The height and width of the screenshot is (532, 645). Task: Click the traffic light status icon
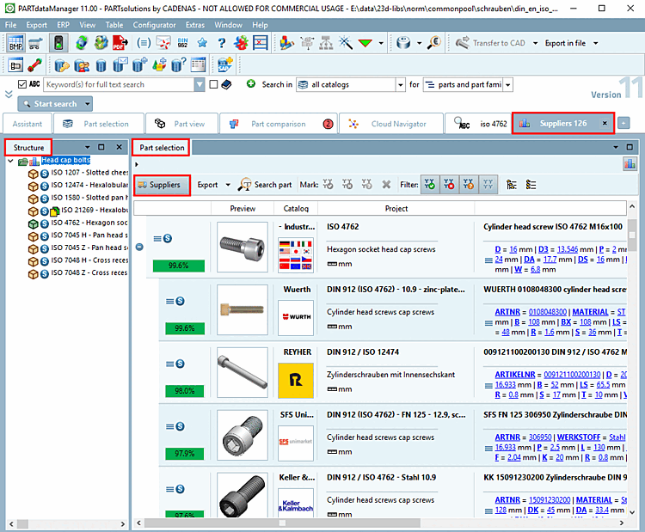pyautogui.click(x=59, y=42)
